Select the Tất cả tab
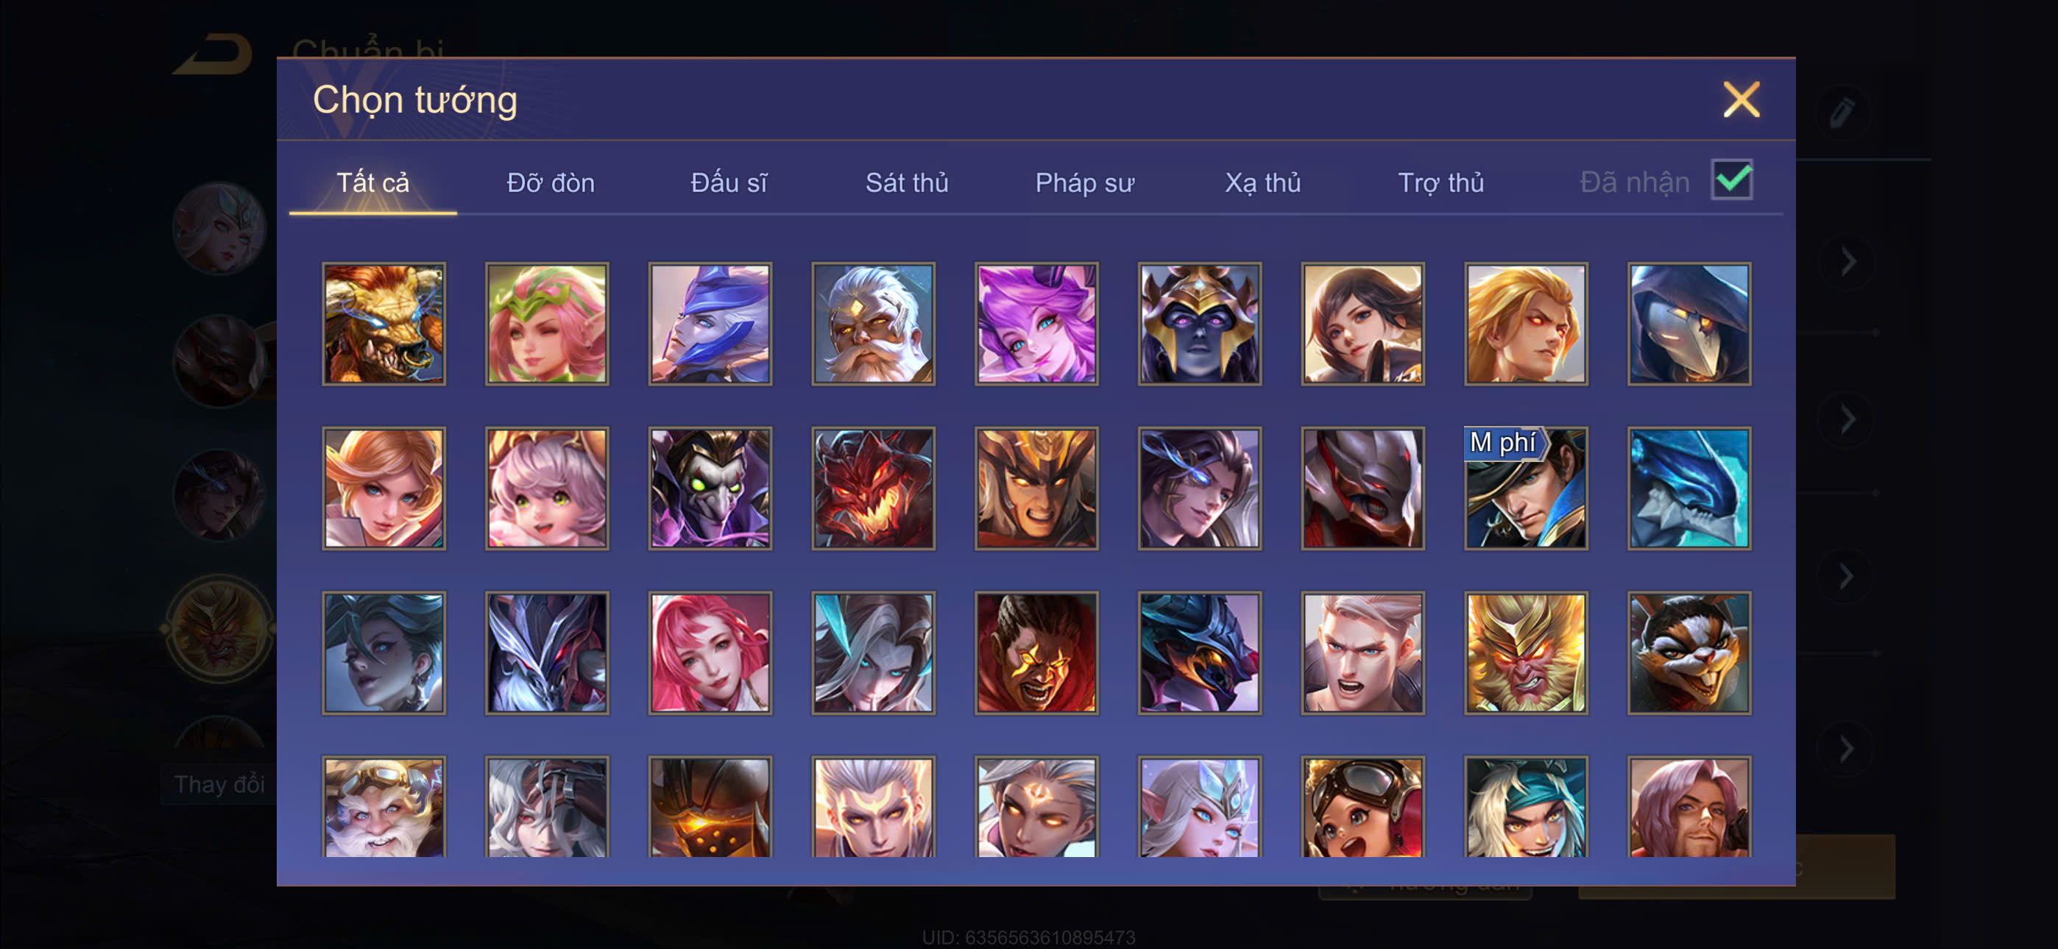 [x=372, y=183]
